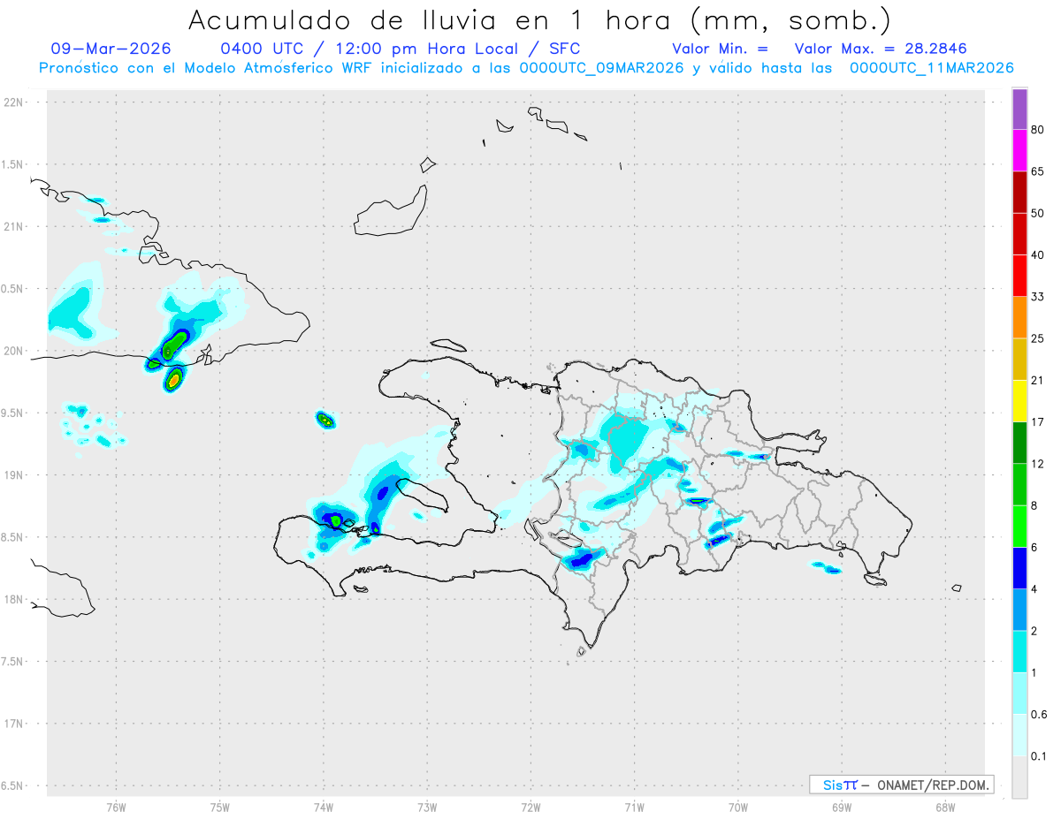Pick the yellow swatch between 17 and 21

pyautogui.click(x=1019, y=401)
